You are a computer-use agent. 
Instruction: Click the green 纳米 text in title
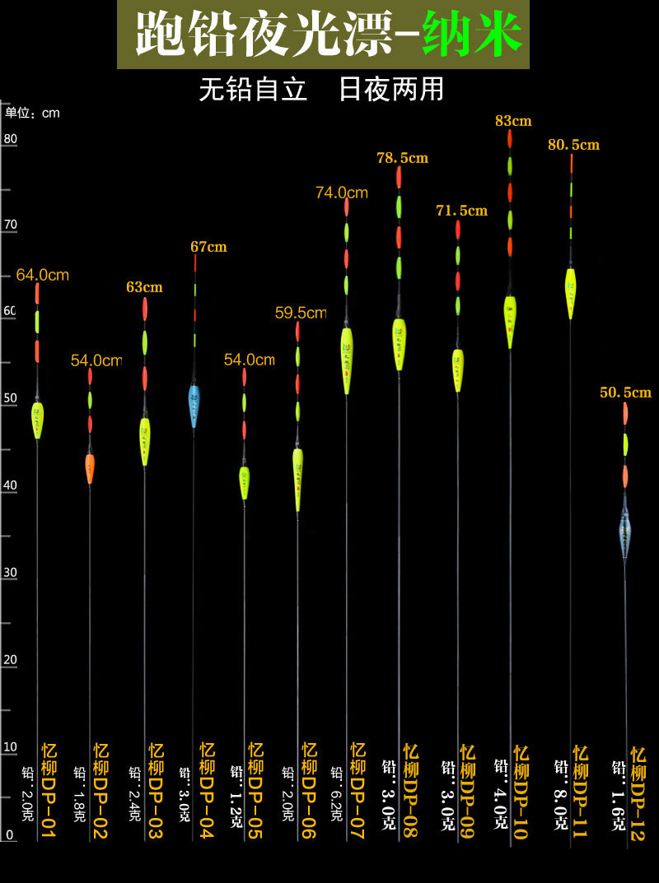tap(472, 35)
